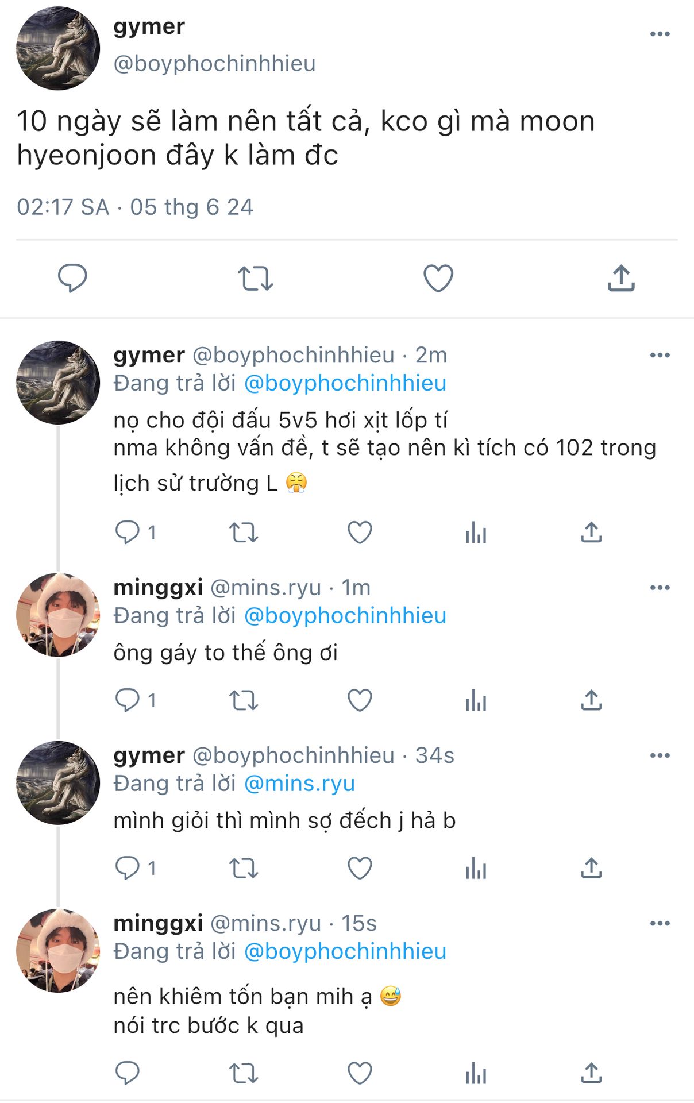The image size is (694, 1103).
Task: Open gymer's profile picture at top
Action: pos(58,48)
